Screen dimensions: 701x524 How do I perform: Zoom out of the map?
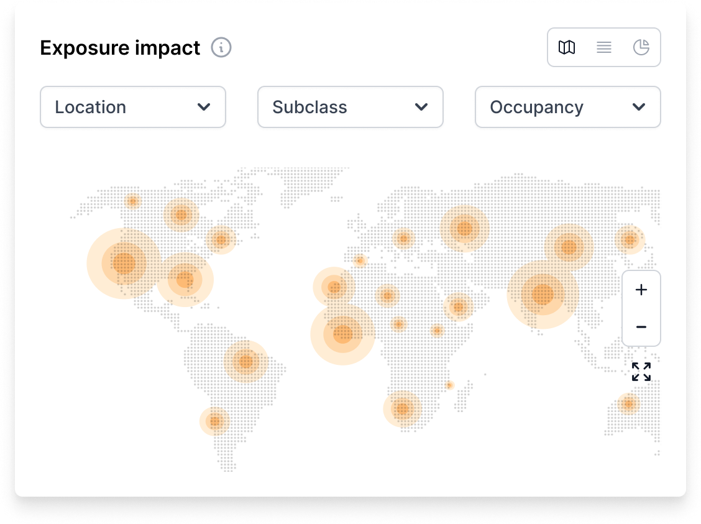click(x=641, y=327)
